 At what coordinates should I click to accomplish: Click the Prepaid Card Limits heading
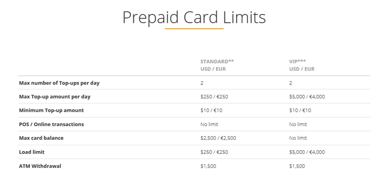coord(194,18)
